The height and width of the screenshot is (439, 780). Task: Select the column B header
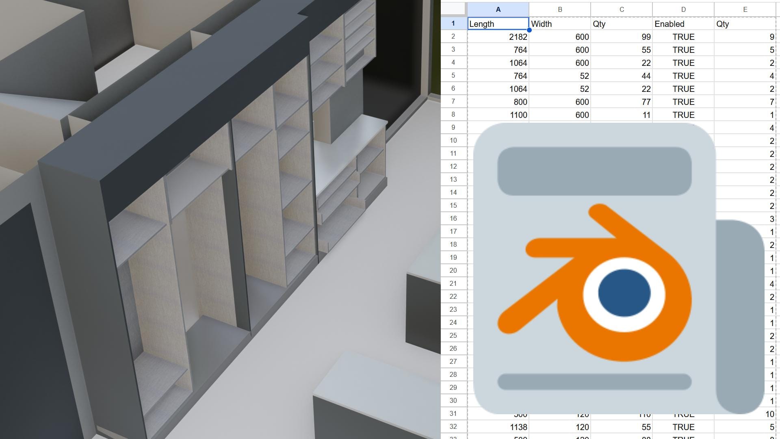point(560,9)
